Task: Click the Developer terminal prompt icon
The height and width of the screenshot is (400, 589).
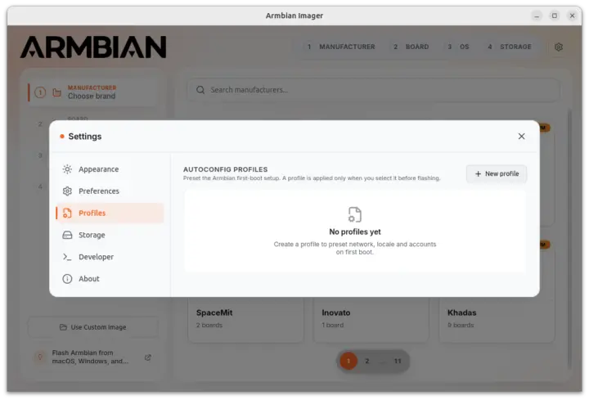Action: pos(67,257)
